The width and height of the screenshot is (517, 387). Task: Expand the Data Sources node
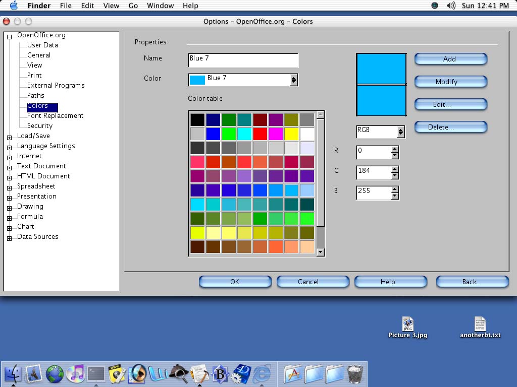coord(9,238)
